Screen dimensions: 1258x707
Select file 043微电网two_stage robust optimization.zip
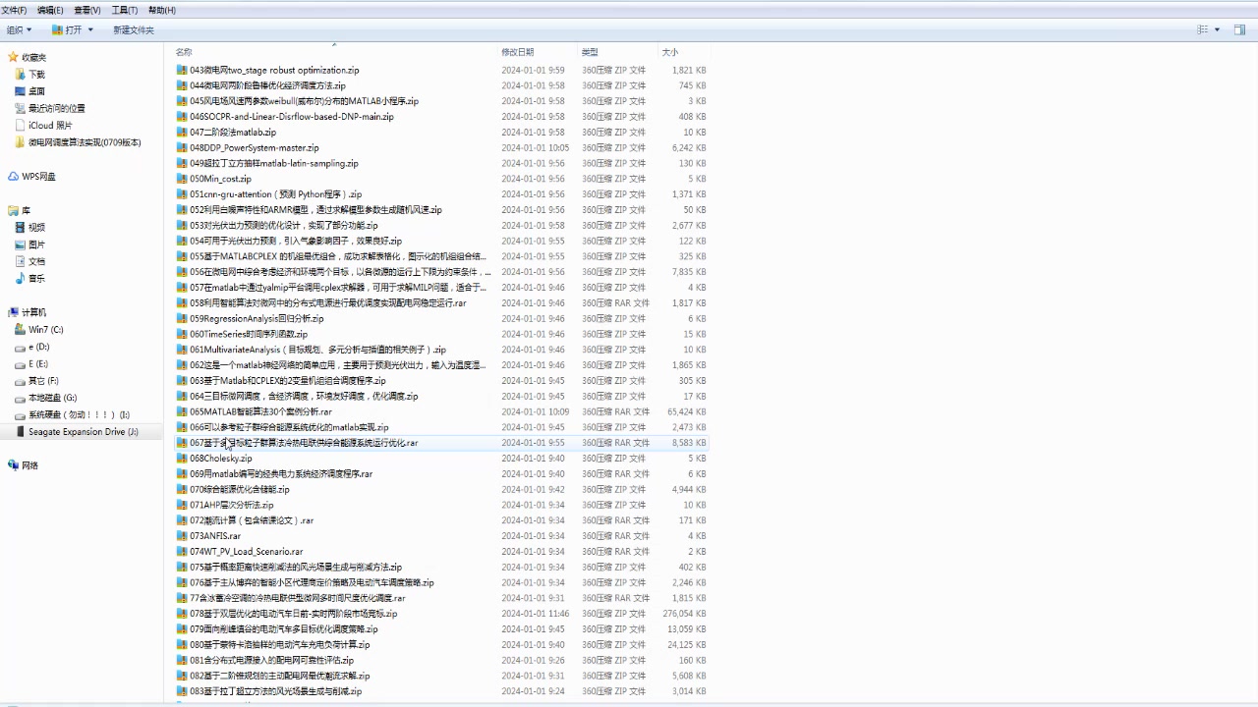tap(274, 71)
